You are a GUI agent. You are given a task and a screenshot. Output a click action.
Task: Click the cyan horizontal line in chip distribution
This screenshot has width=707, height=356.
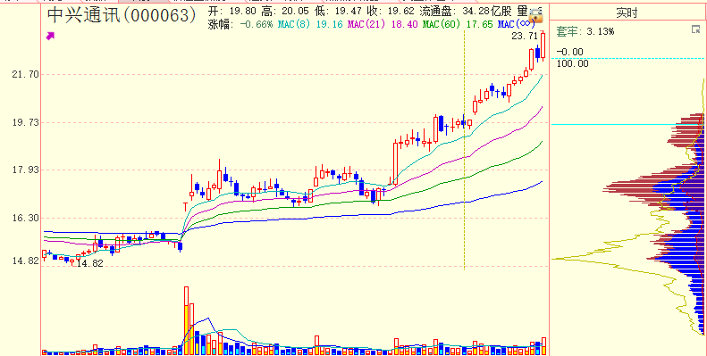click(627, 125)
